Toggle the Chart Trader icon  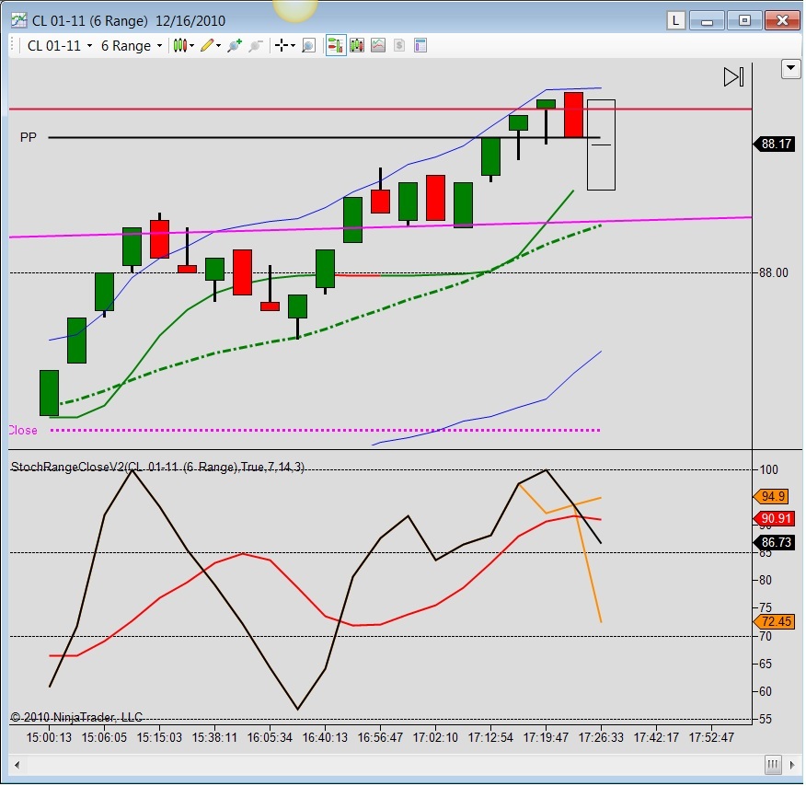(336, 46)
